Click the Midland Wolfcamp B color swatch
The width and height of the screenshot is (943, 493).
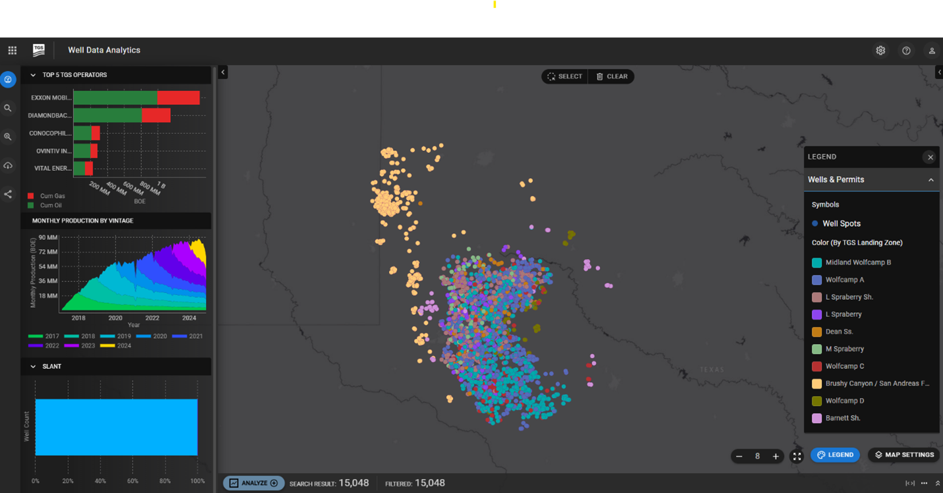pos(817,262)
